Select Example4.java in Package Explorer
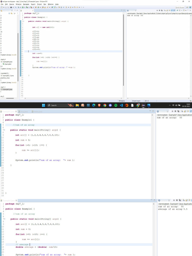The height and width of the screenshot is (256, 192). point(7,61)
